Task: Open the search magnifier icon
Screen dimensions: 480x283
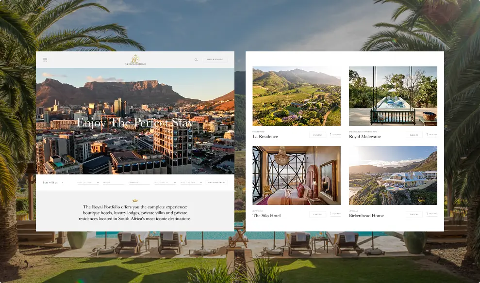Action: [x=196, y=60]
